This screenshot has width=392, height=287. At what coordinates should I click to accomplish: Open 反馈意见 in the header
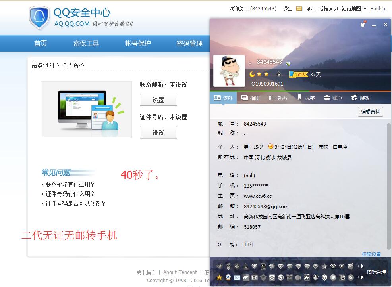click(x=328, y=9)
